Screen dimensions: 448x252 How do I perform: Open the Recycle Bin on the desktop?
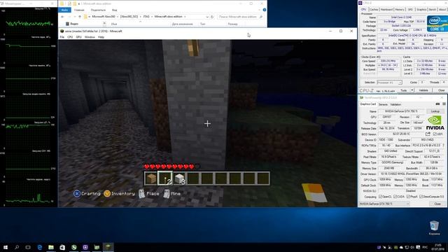pyautogui.click(x=434, y=227)
